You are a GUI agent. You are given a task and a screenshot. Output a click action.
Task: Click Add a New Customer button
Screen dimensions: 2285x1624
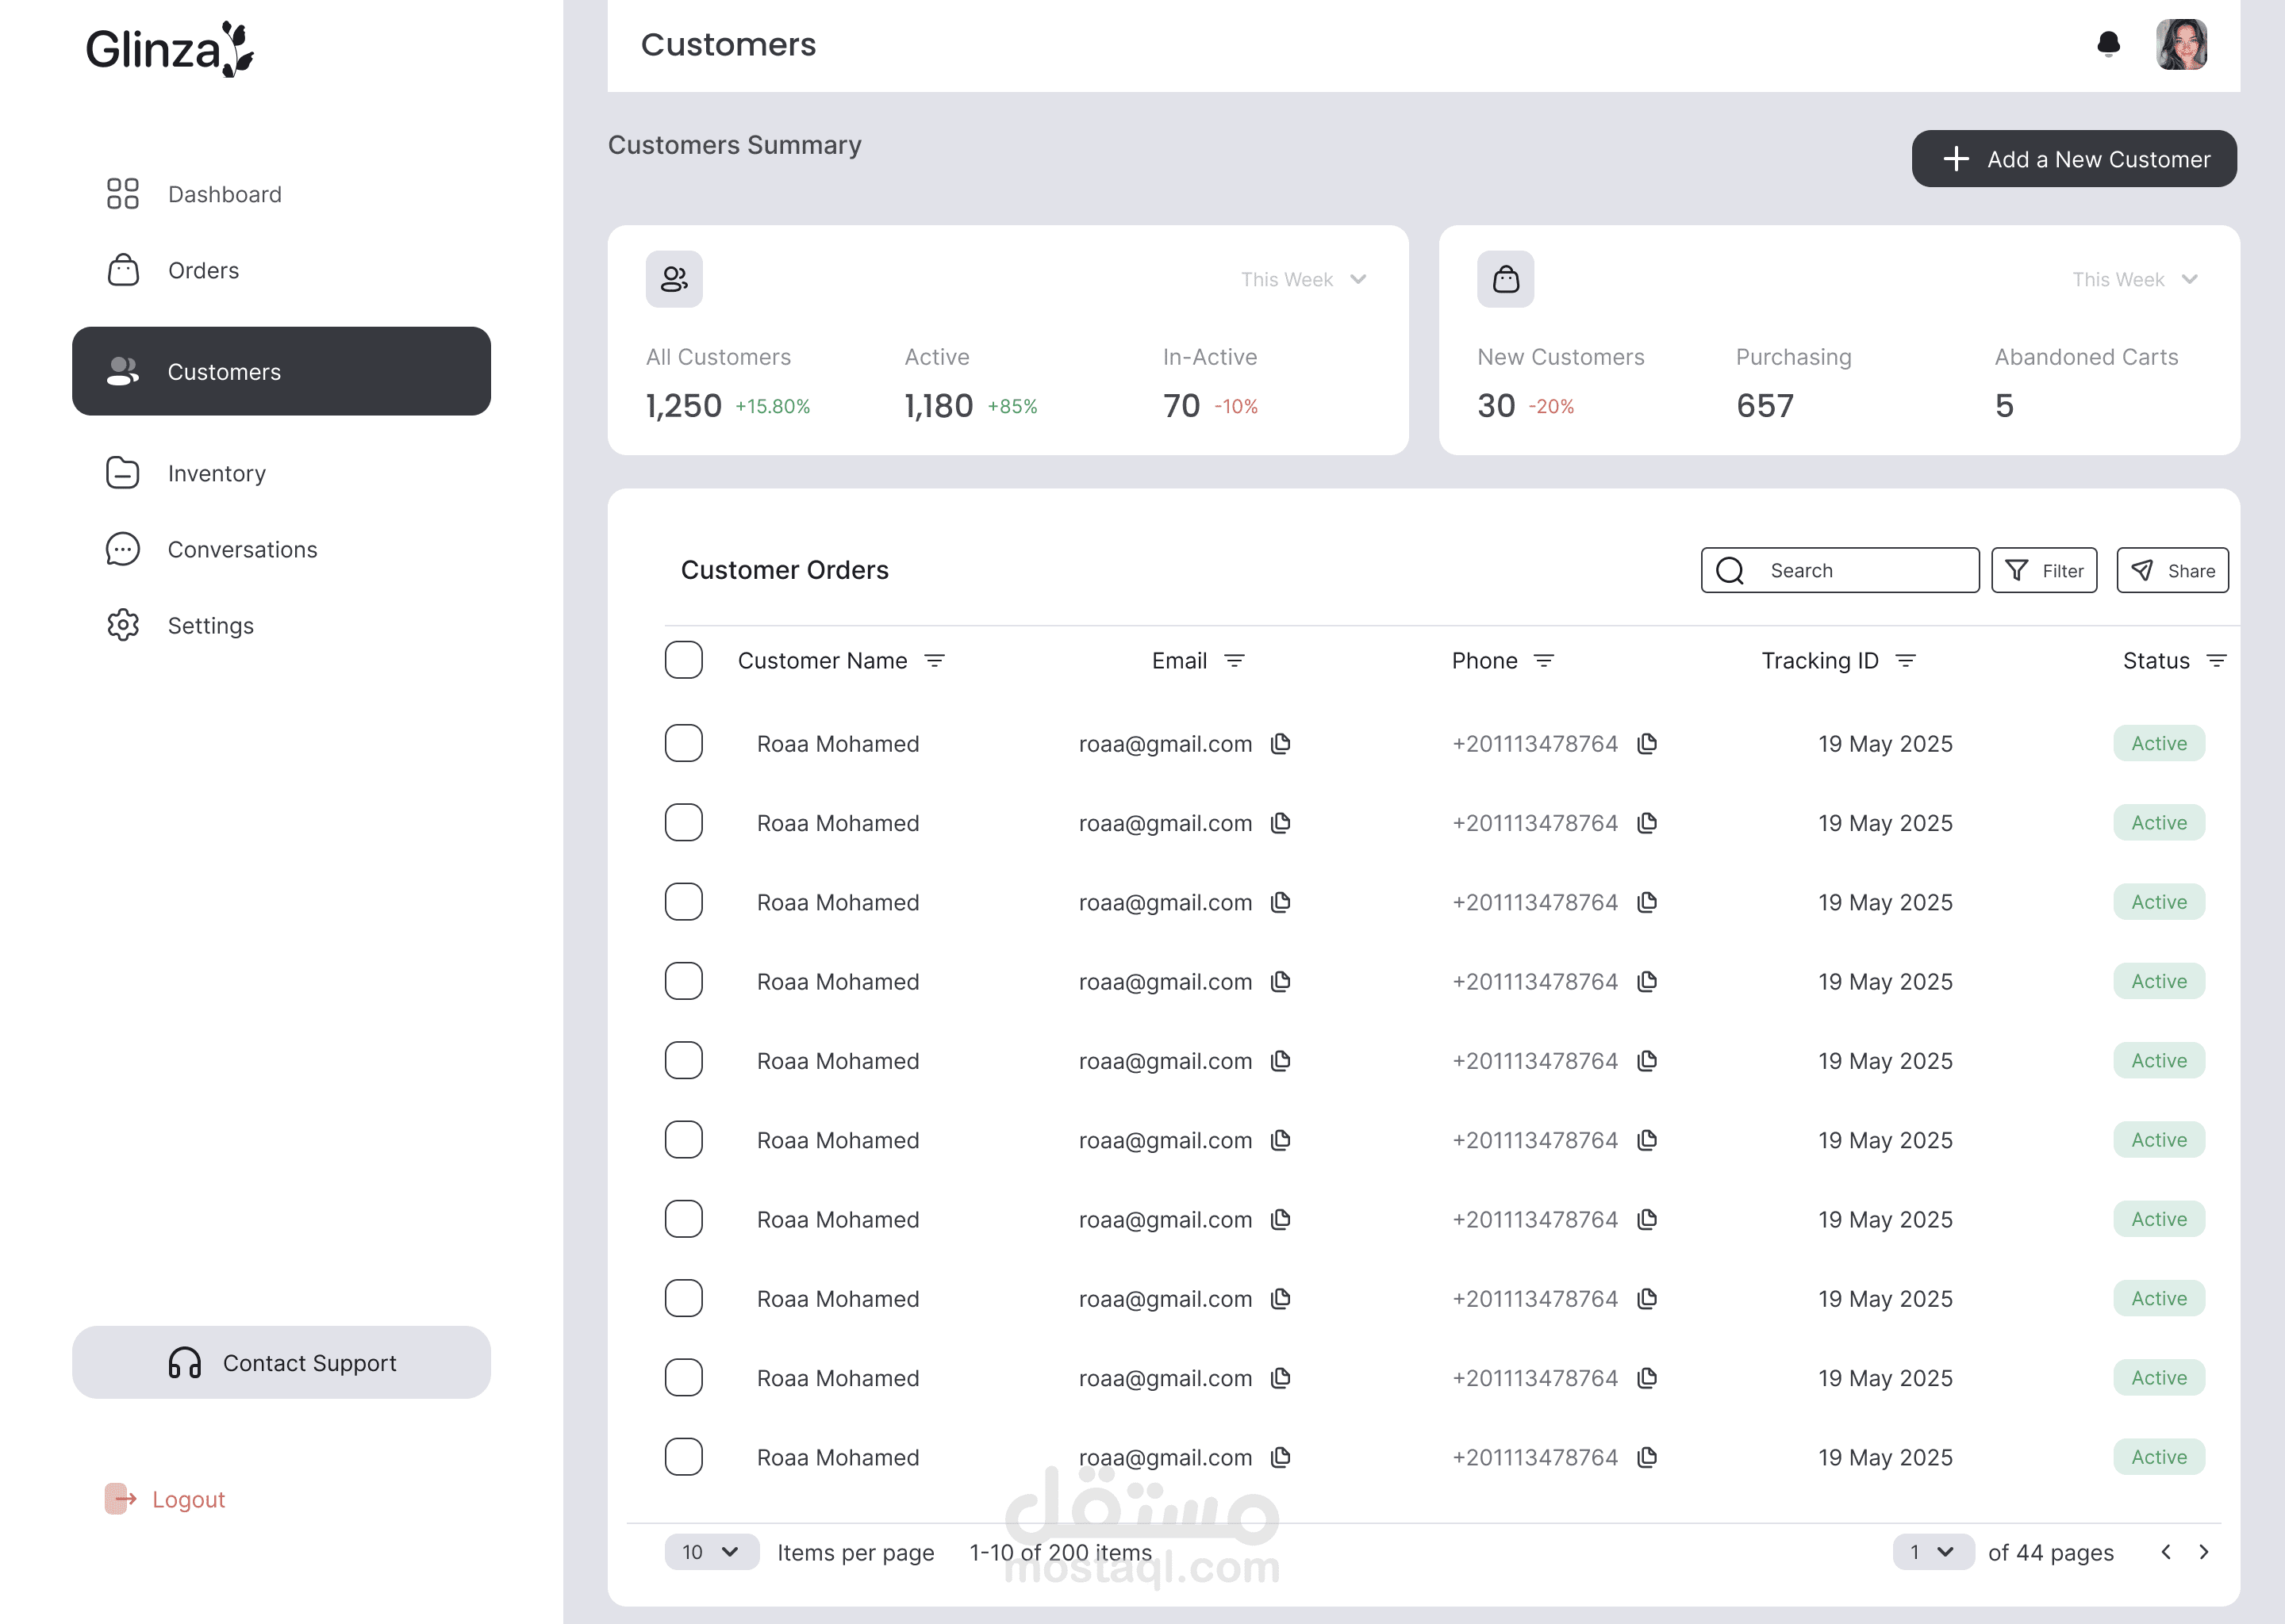point(2074,159)
